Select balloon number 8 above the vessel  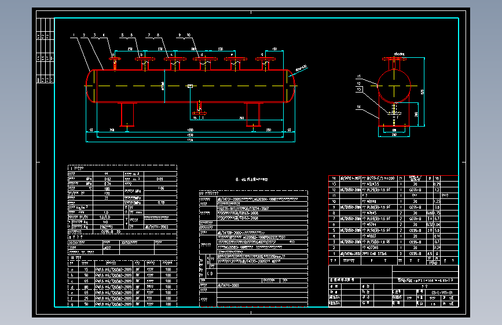tap(158, 35)
